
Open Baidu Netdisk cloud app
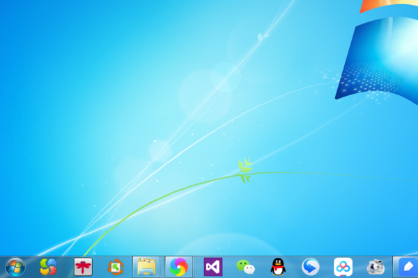point(343,266)
